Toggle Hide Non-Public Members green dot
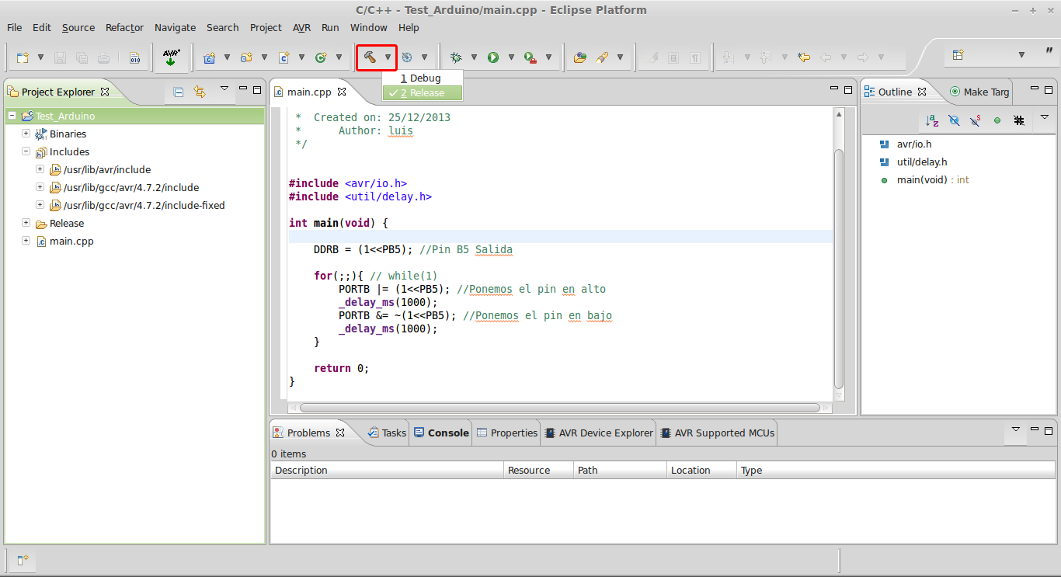1061x577 pixels. tap(997, 120)
